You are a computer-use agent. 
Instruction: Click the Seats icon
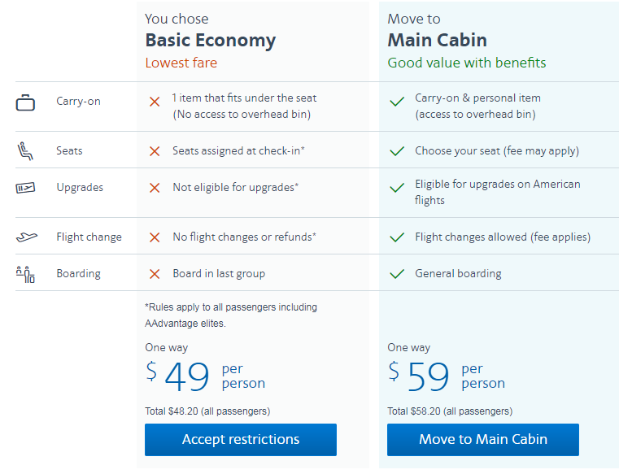pyautogui.click(x=25, y=150)
